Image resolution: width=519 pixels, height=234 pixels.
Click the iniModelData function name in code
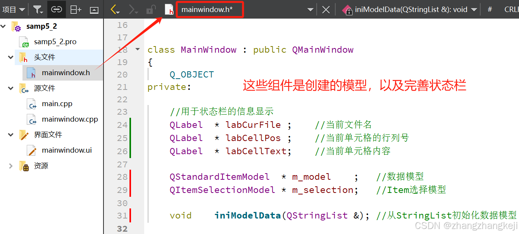pyautogui.click(x=247, y=215)
